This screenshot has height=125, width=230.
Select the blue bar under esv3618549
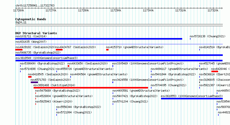[x=119, y=61]
